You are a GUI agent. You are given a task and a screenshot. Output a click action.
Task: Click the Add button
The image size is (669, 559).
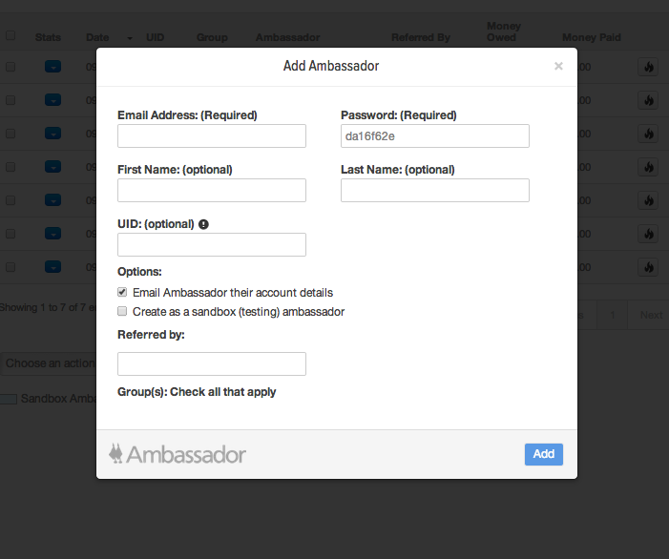tap(544, 454)
